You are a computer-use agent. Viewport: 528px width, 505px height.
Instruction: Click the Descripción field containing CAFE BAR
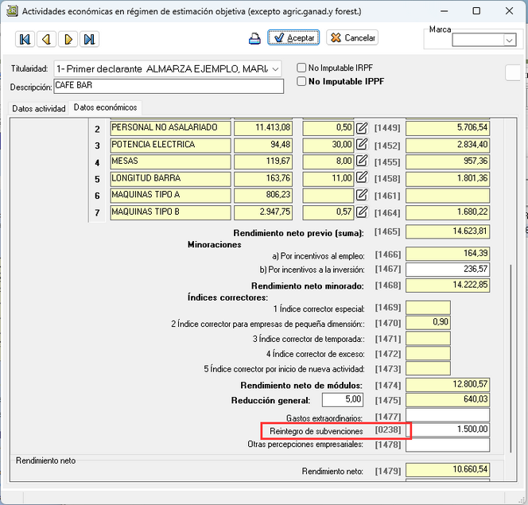point(168,86)
